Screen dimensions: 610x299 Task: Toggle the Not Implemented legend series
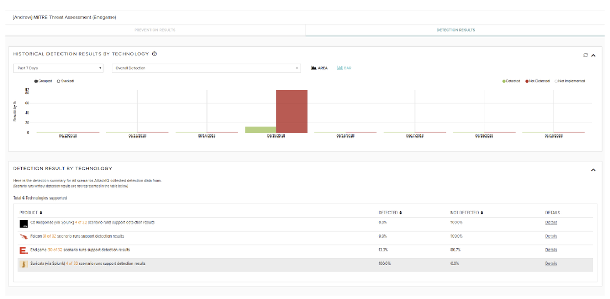coord(570,81)
